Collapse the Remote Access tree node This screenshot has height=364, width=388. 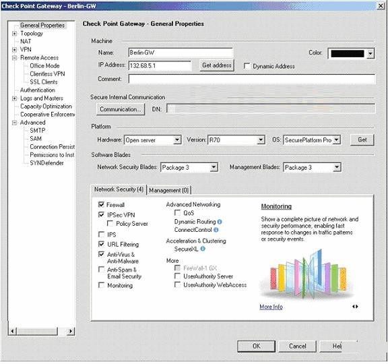pos(15,58)
